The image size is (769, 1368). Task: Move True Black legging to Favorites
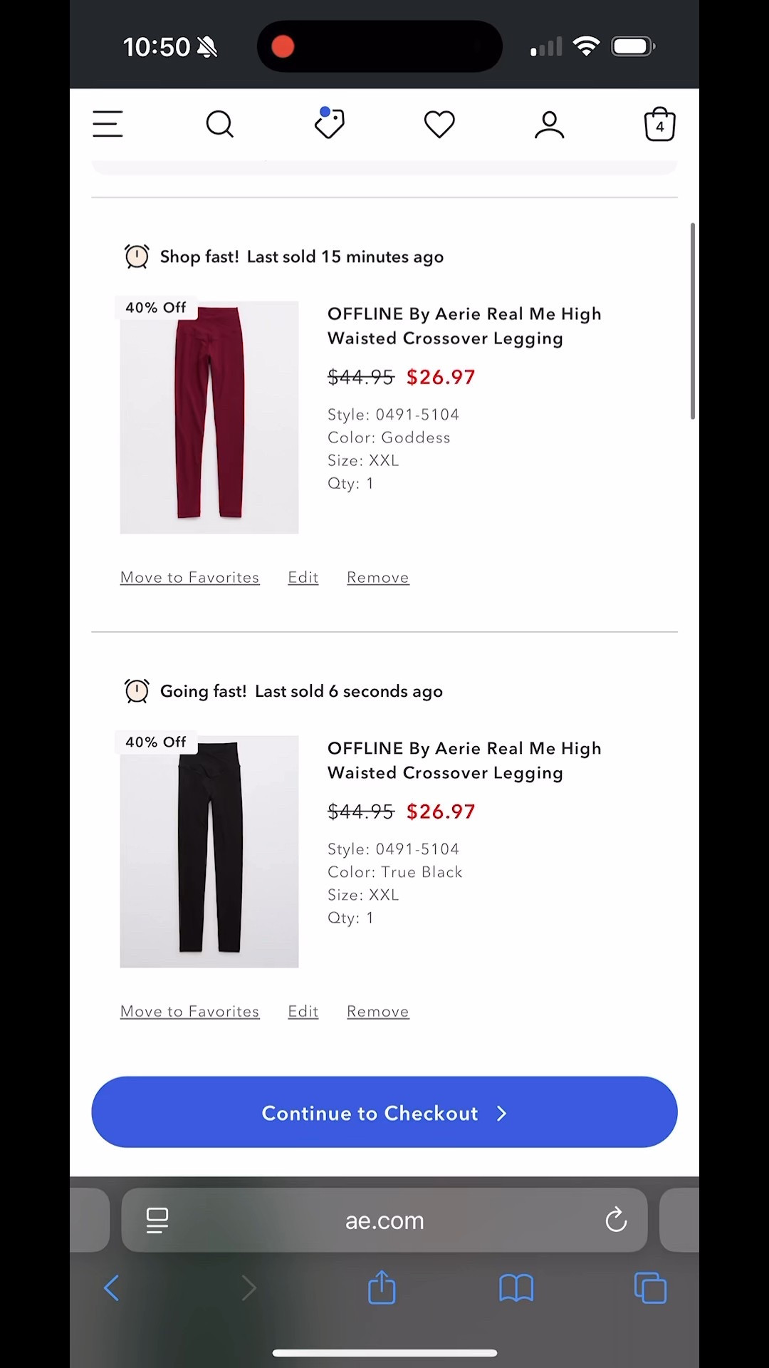pyautogui.click(x=189, y=1011)
